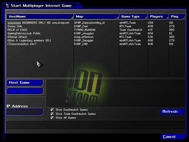This screenshot has width=189, height=142.
Task: Click players count 4/8
Action: coord(150,30)
